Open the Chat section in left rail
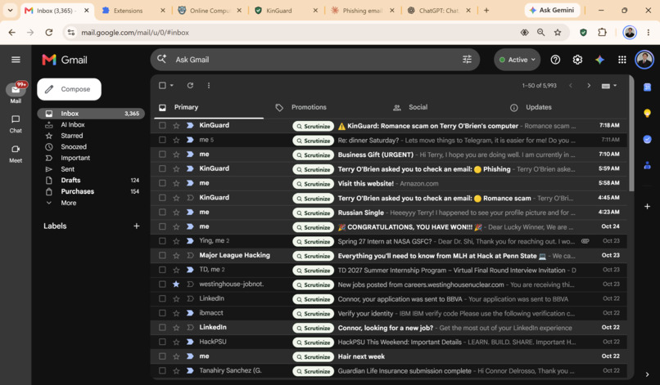The height and width of the screenshot is (385, 660). click(16, 124)
